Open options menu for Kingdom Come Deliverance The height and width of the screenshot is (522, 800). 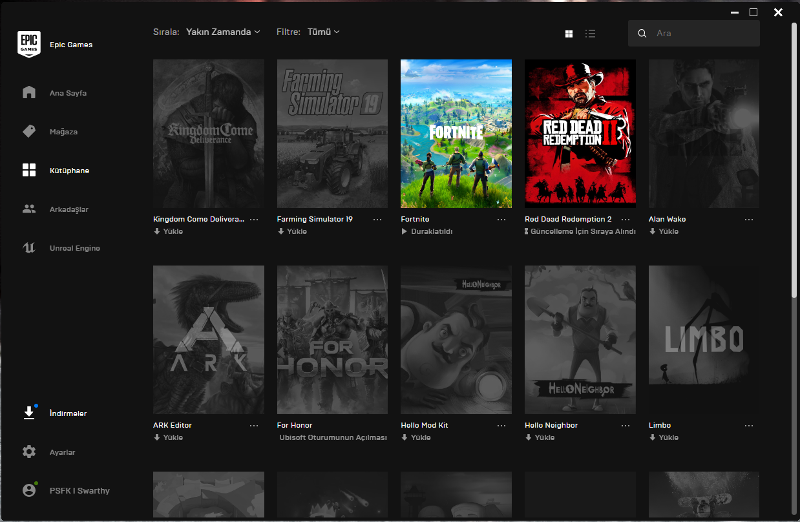pos(254,220)
